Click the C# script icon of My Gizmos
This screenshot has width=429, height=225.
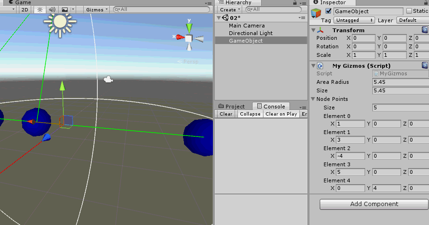(320, 66)
